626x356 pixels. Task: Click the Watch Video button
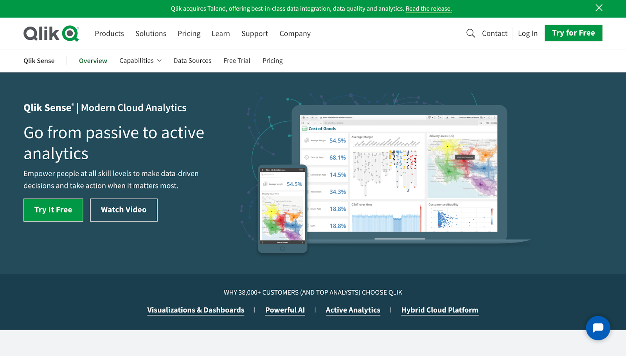pyautogui.click(x=124, y=210)
